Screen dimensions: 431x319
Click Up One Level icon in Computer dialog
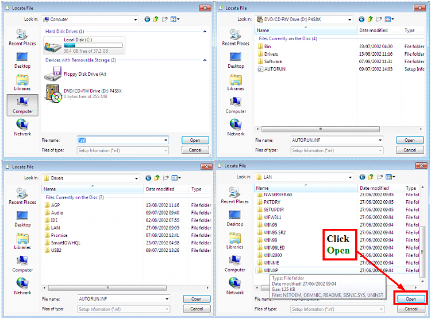click(x=156, y=19)
